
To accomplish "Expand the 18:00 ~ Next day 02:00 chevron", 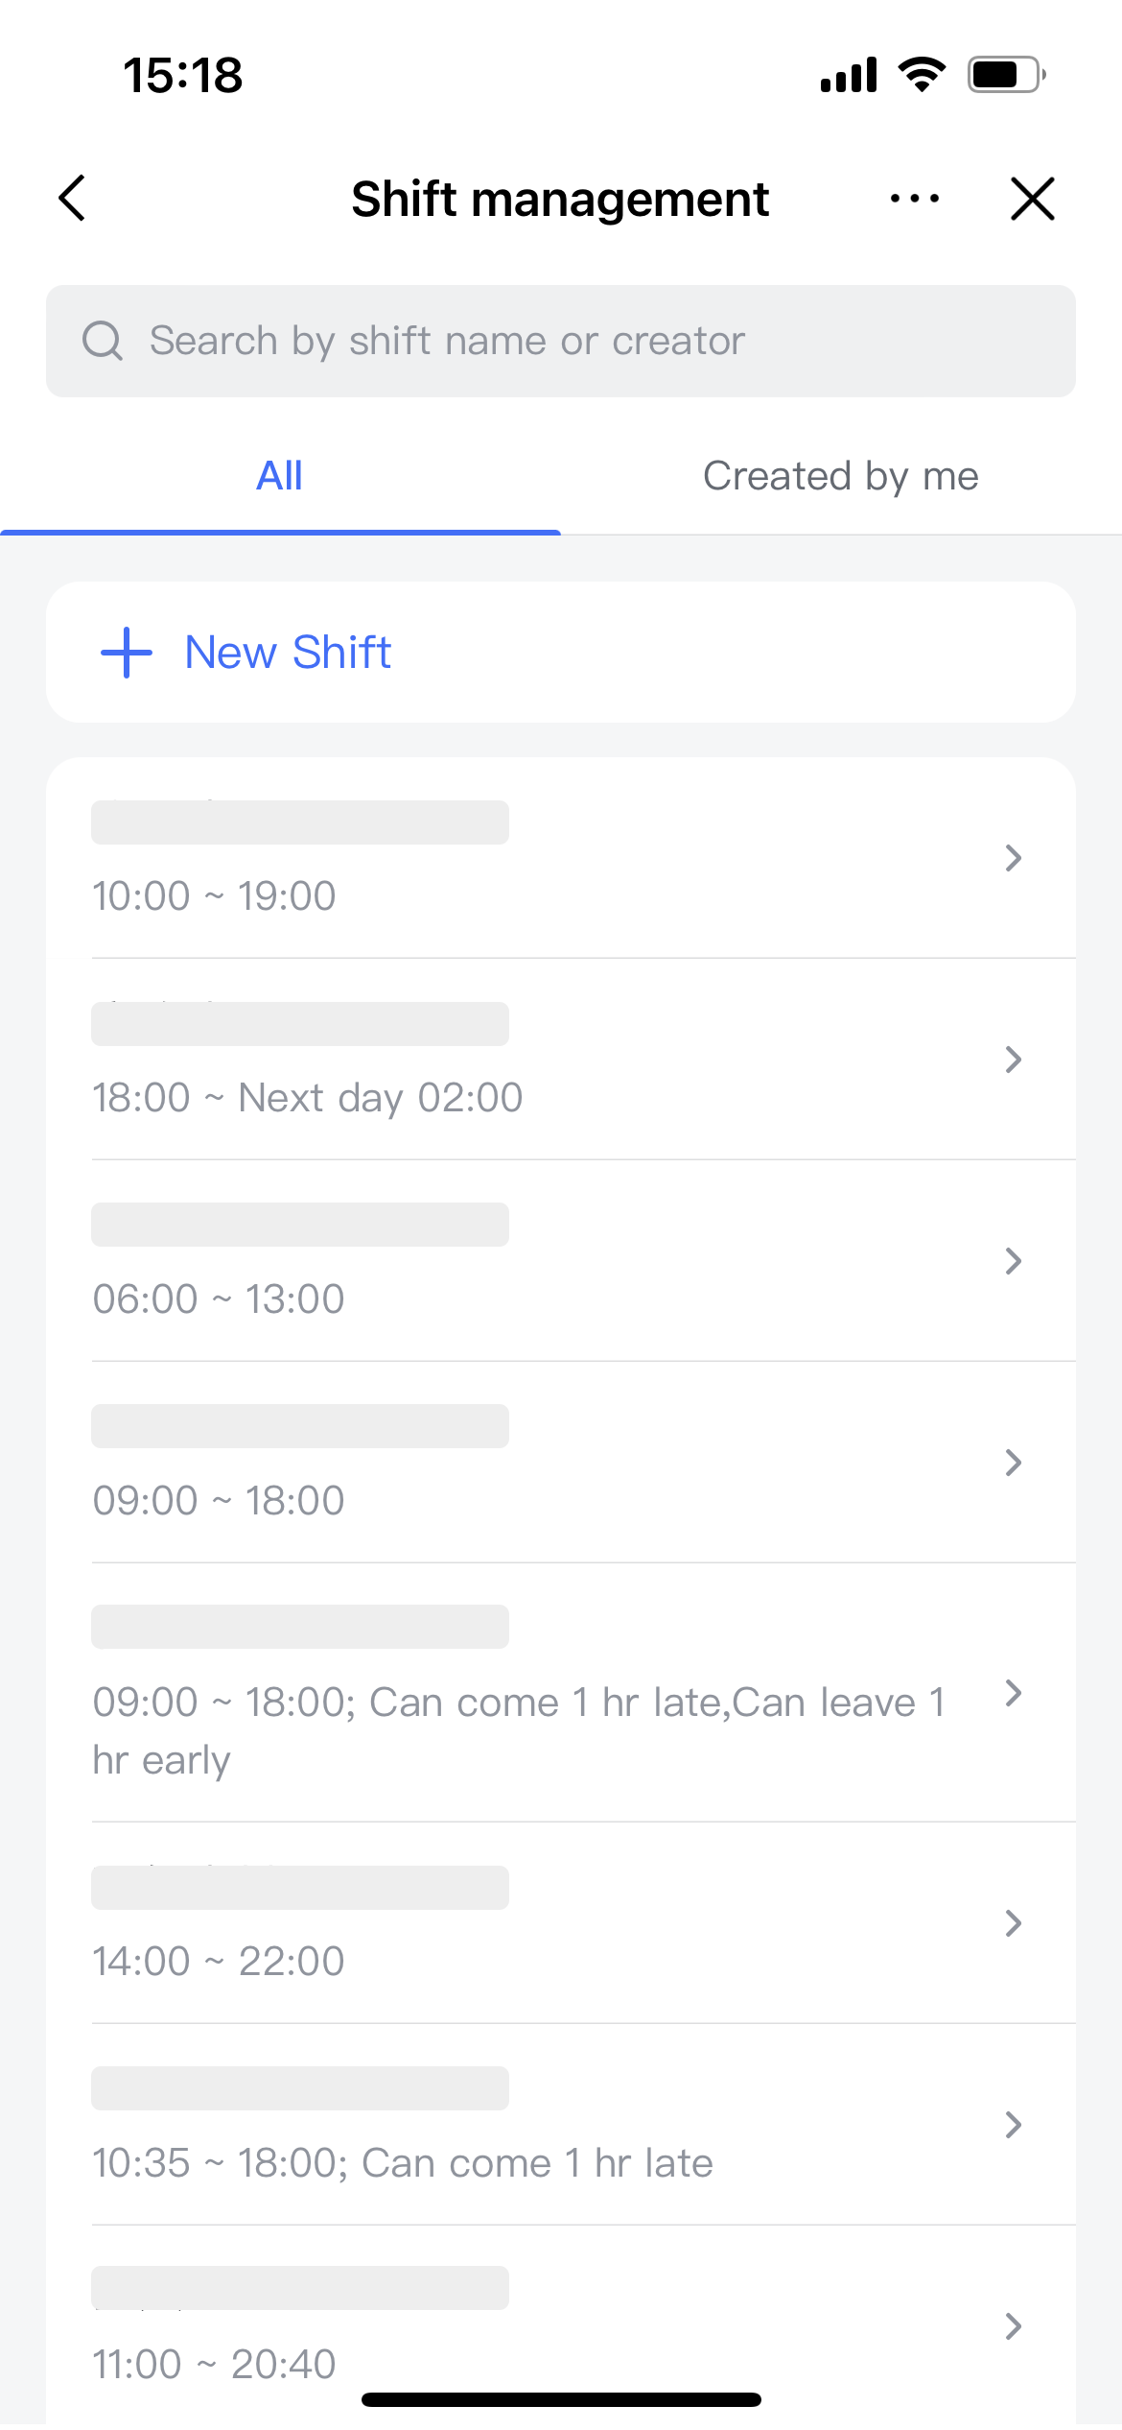I will (1013, 1060).
